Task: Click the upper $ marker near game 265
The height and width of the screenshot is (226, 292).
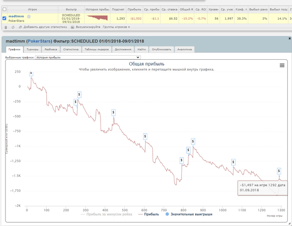Action: pyautogui.click(x=79, y=95)
